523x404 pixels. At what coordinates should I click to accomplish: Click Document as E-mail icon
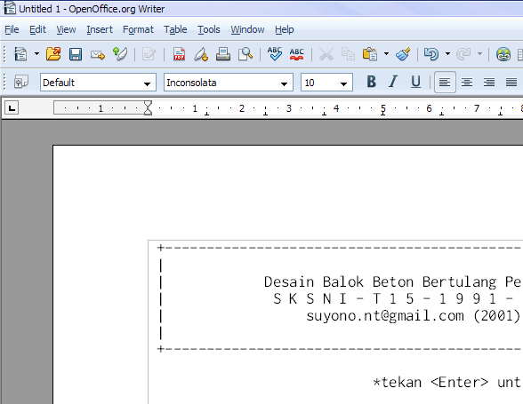tap(98, 54)
